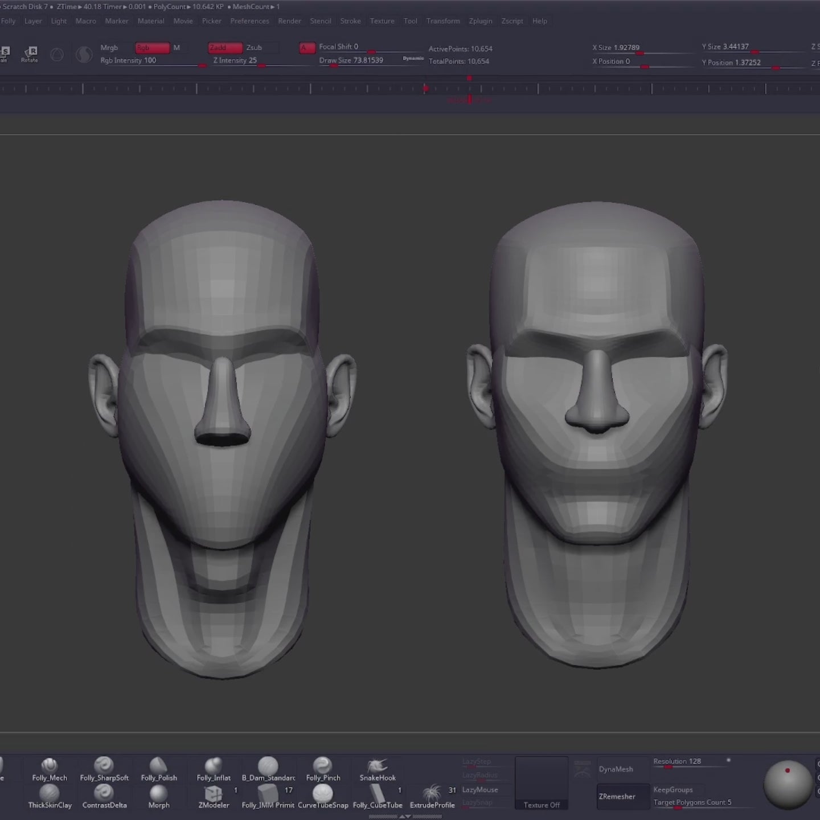
Task: Select the Folly_Pinch brush
Action: [x=323, y=769]
